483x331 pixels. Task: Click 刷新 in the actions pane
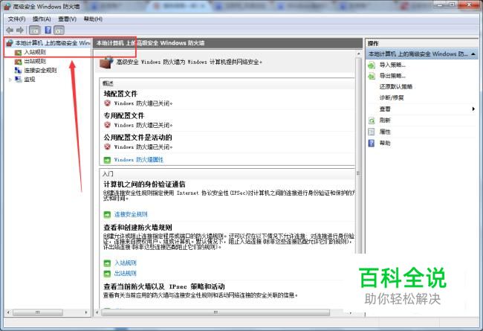click(385, 120)
